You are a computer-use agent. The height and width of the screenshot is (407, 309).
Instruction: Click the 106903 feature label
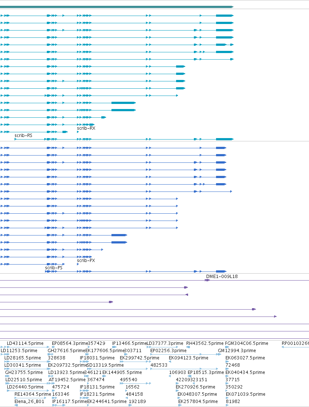[x=178, y=372]
